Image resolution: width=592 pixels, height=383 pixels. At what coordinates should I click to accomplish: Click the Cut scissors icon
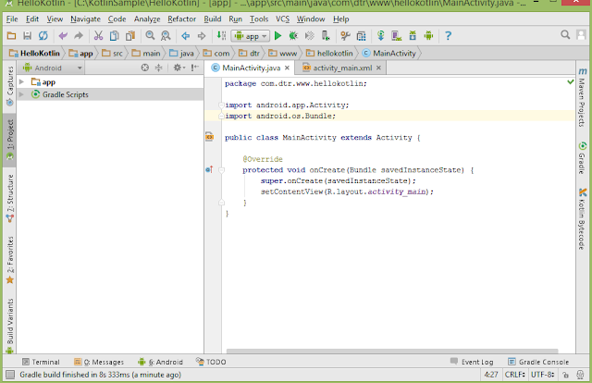(98, 36)
